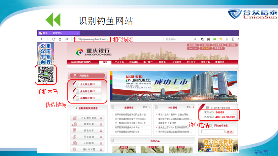Open news 关于柜面通业务优化的公告
This screenshot has width=278, height=156.
(x=127, y=132)
